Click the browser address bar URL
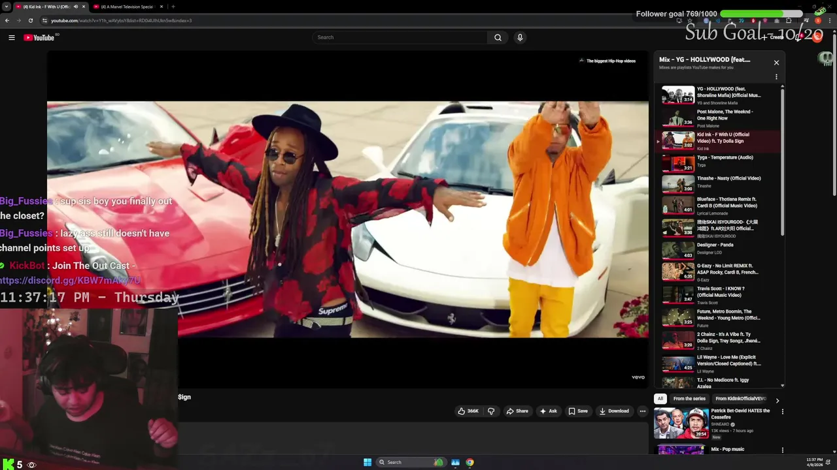Viewport: 837px width, 470px height. click(x=121, y=20)
